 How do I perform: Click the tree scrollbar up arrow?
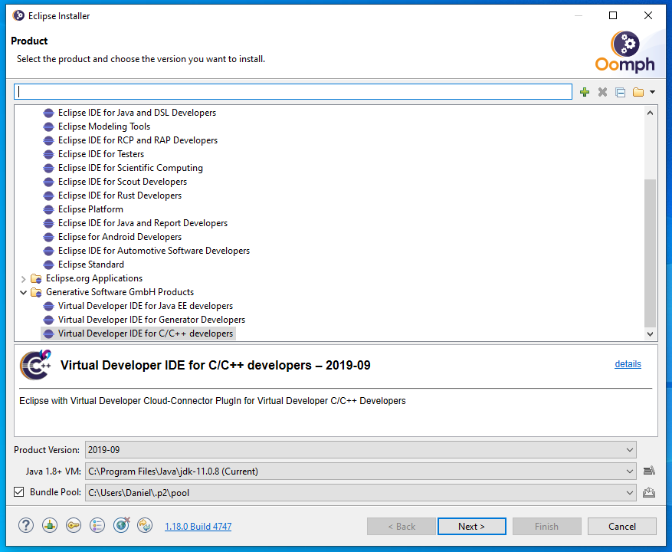pyautogui.click(x=650, y=113)
